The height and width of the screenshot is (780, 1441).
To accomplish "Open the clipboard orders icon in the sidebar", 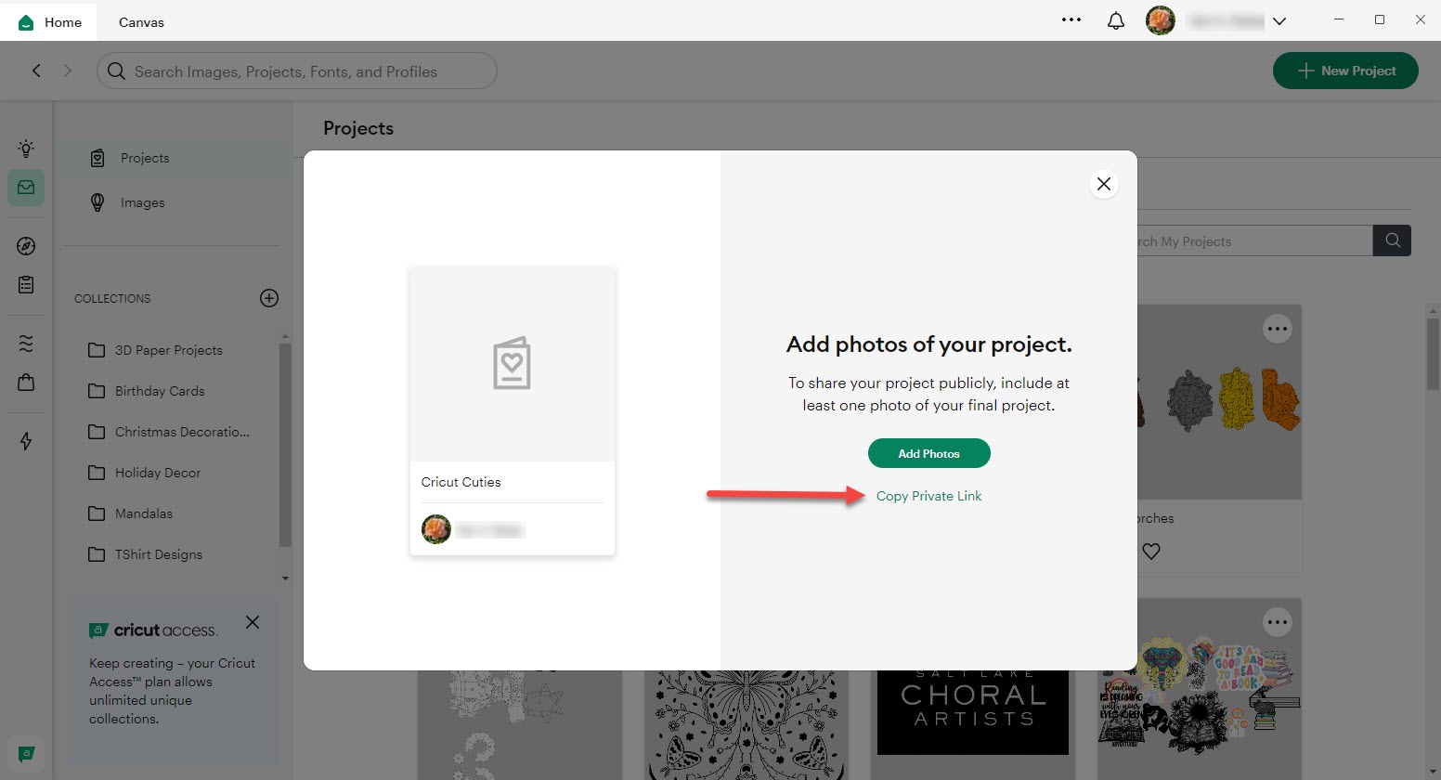I will [25, 285].
